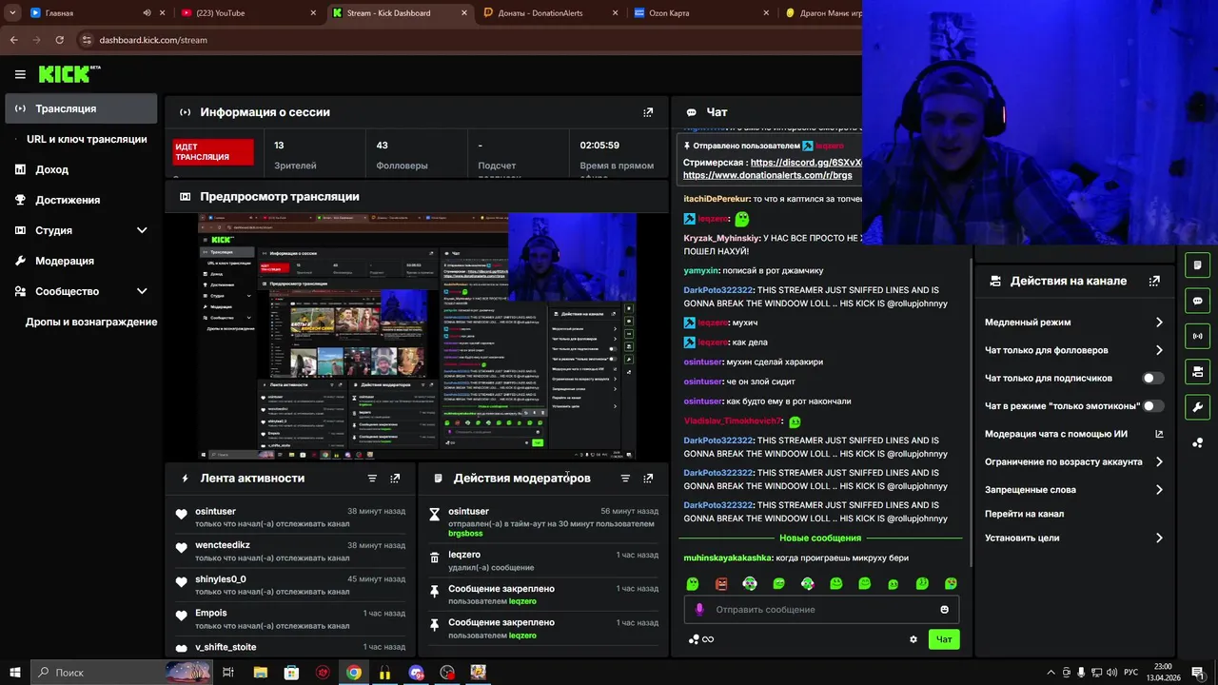
Task: Filter the activity feed list
Action: (x=372, y=479)
